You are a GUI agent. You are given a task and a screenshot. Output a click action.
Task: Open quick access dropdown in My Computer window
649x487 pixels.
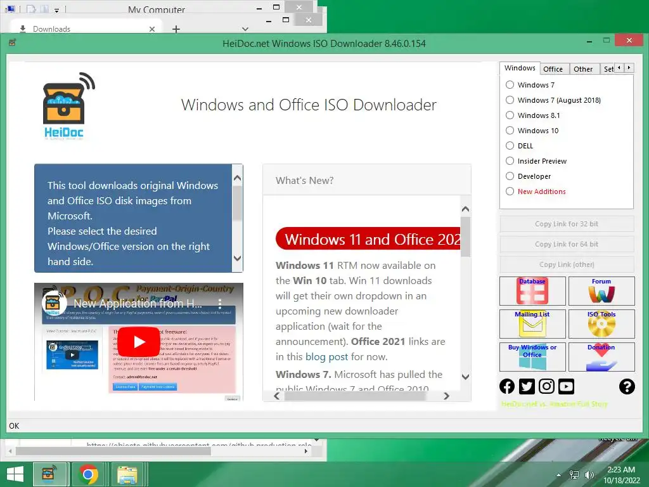(56, 10)
